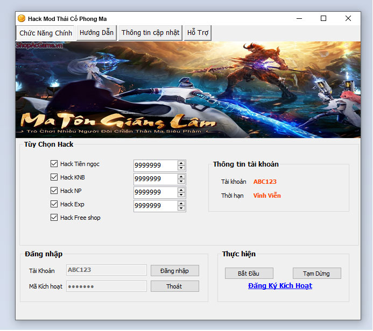Increment the KNB value spinner up
This screenshot has width=373, height=331.
point(181,176)
